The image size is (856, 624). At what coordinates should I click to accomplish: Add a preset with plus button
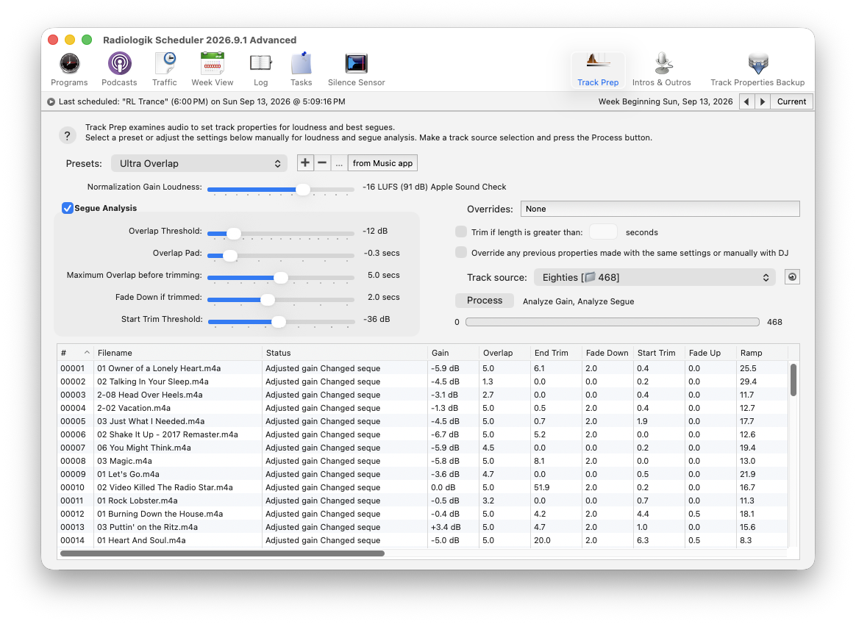(305, 163)
